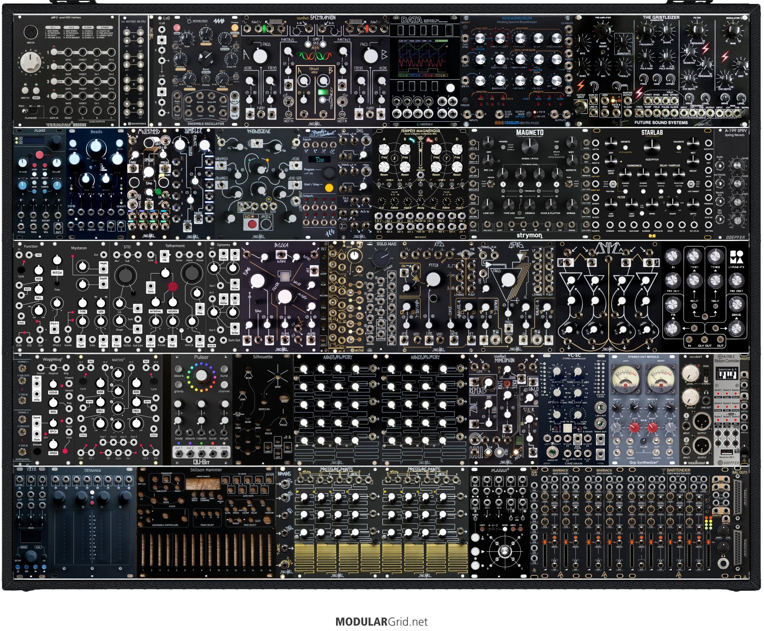This screenshot has height=631, width=764.
Task: Click the 'rossum electro-music' logo
Action: click(x=516, y=123)
